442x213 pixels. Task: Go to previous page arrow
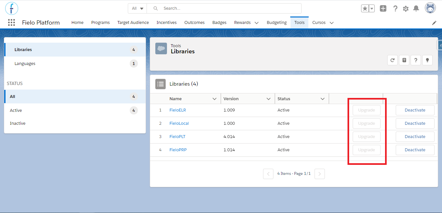[268, 174]
